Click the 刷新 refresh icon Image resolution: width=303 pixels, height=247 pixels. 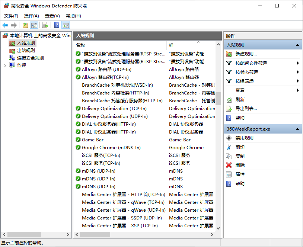(x=228, y=99)
